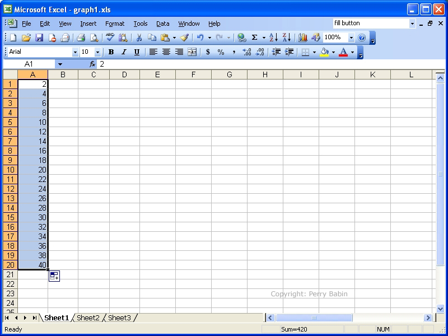Open the Tools menu

pyautogui.click(x=141, y=24)
